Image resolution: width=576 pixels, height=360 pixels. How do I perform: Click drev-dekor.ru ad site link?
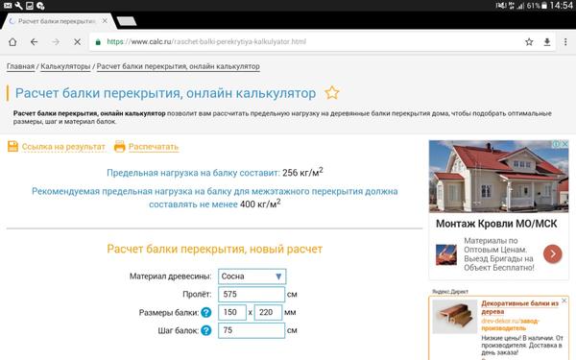[x=510, y=324]
